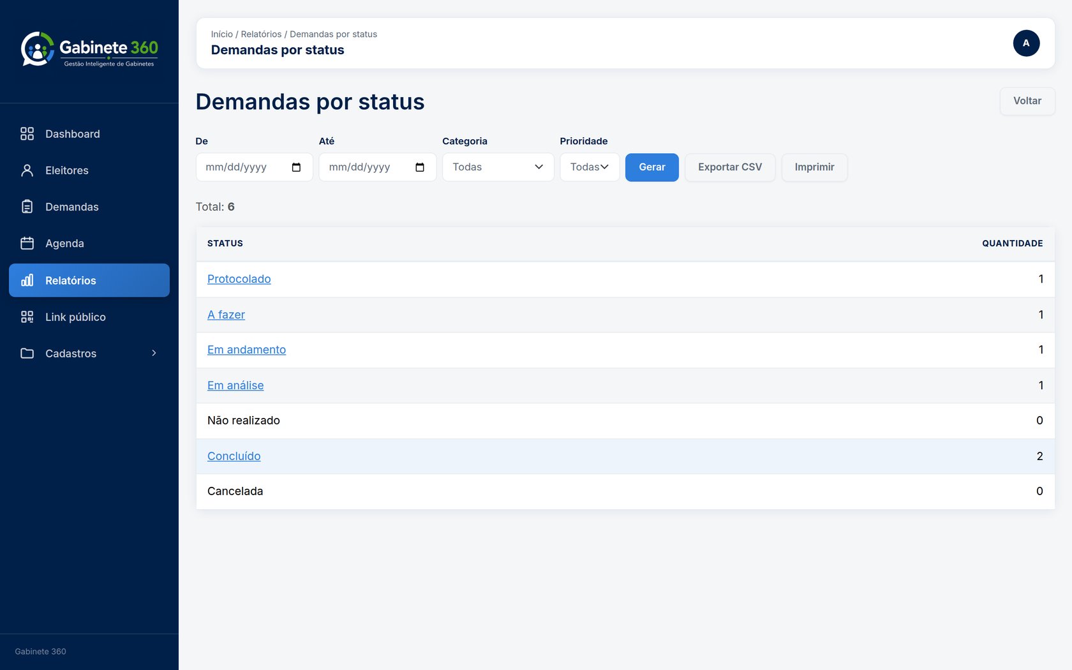Click the Total: 6 summary text

(215, 207)
